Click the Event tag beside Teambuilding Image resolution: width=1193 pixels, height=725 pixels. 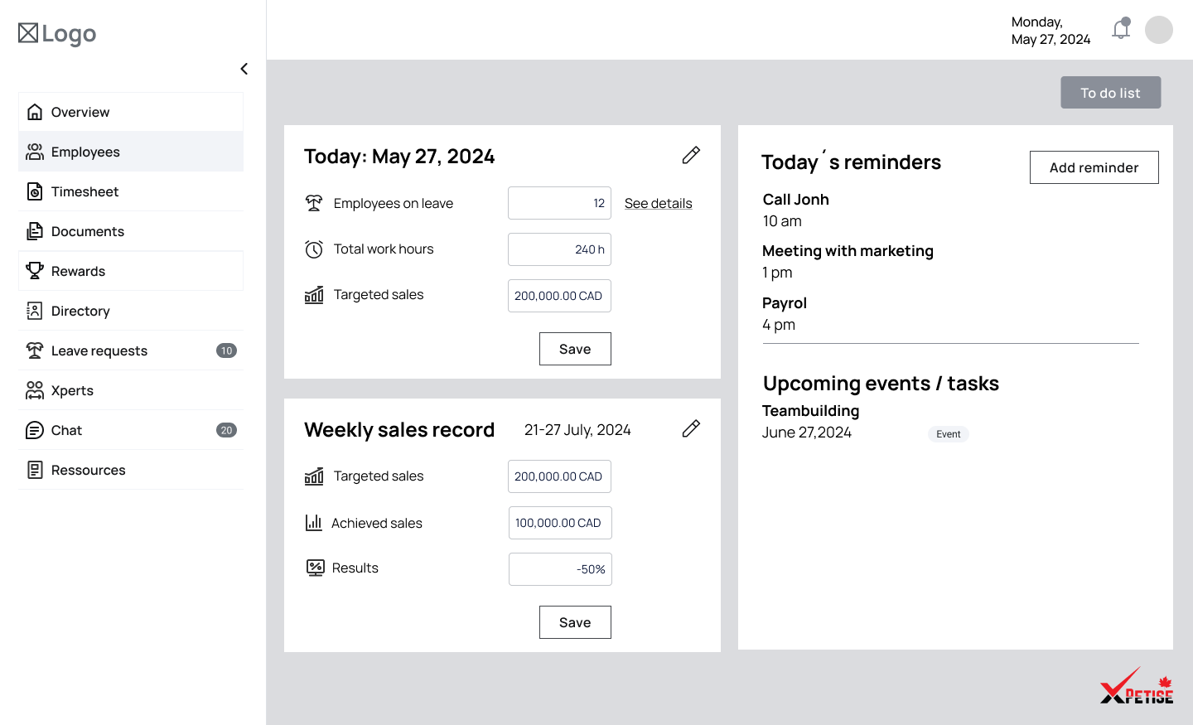[948, 434]
